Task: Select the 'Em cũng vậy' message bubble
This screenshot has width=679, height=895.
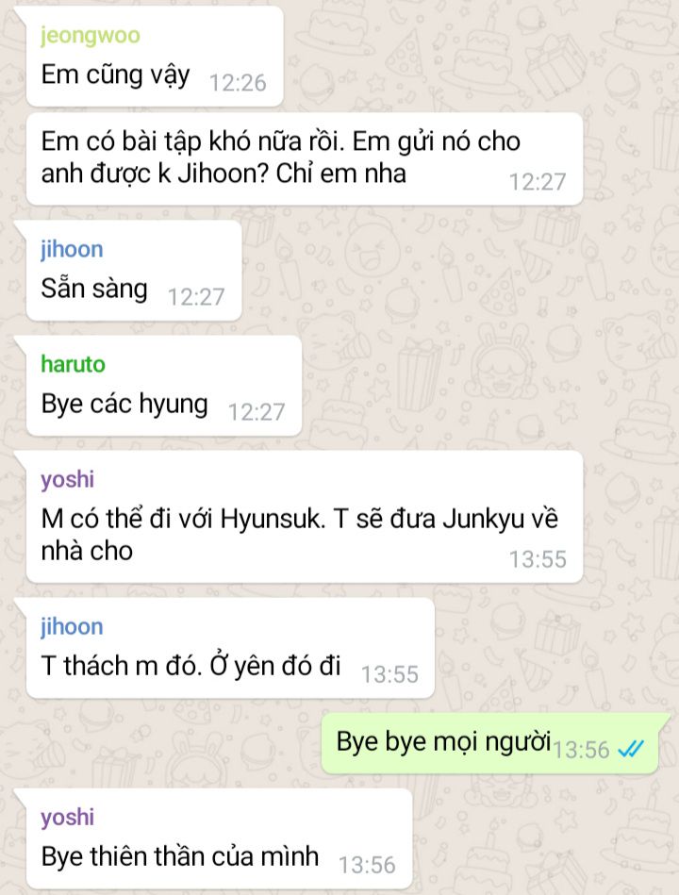Action: point(155,57)
